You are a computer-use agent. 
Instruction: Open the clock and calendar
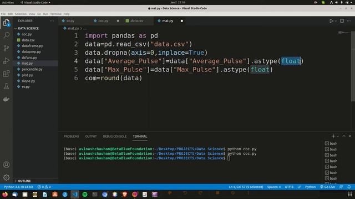(177, 2)
